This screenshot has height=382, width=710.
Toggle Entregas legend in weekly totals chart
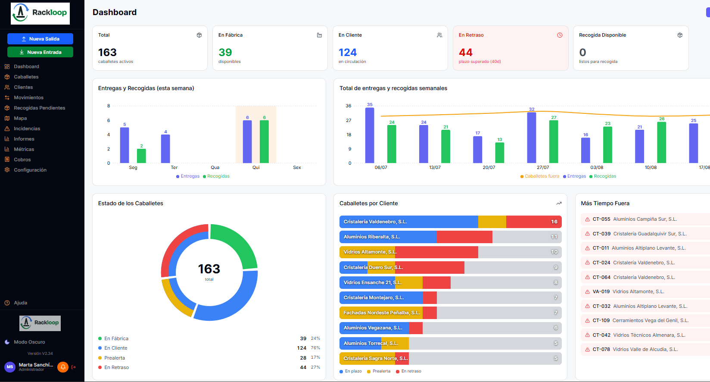pos(574,176)
